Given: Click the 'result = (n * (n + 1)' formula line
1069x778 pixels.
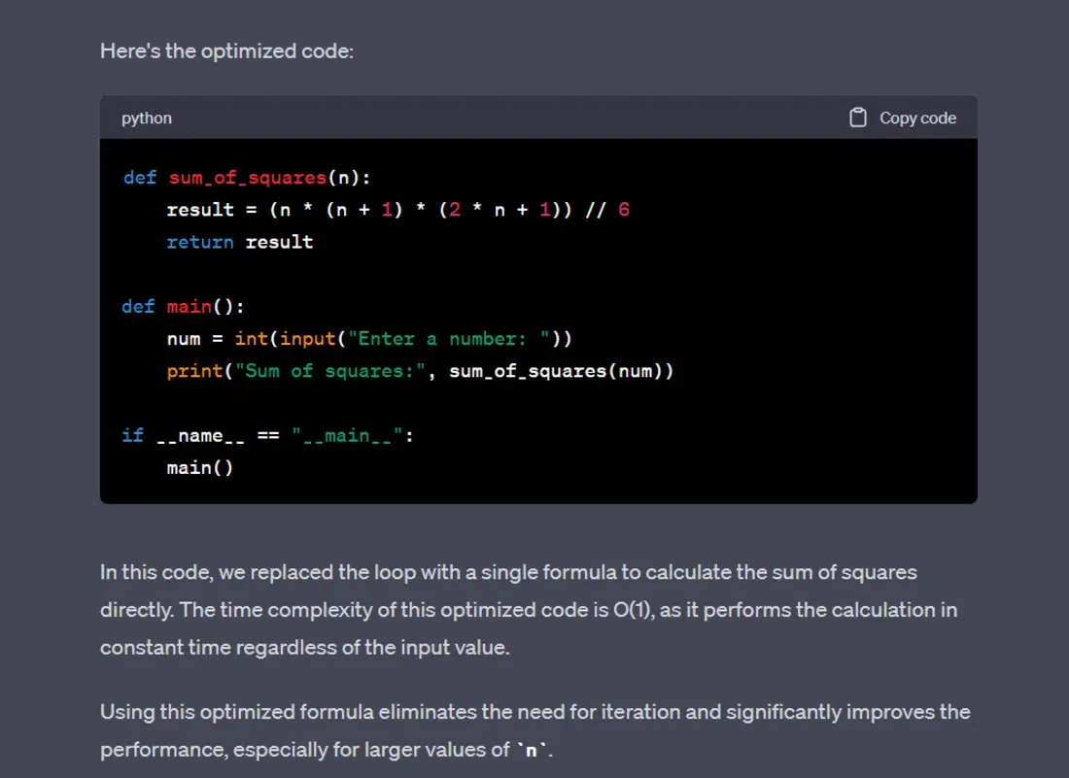Looking at the screenshot, I should pos(398,210).
